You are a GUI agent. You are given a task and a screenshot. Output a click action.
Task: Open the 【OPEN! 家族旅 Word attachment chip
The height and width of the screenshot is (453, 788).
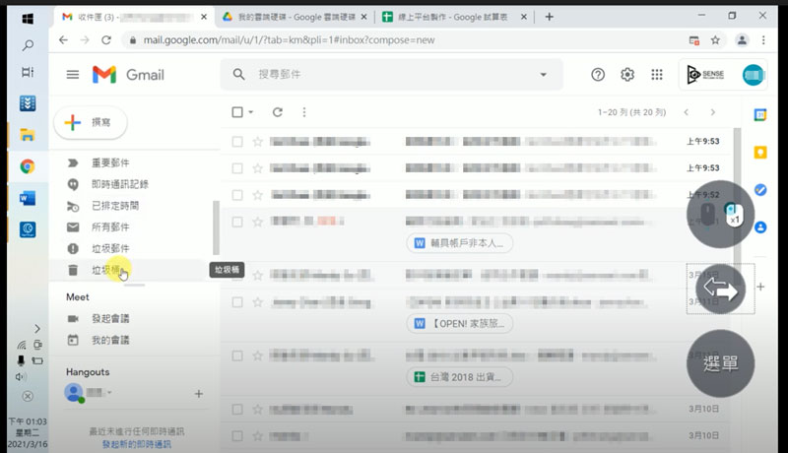click(x=459, y=324)
